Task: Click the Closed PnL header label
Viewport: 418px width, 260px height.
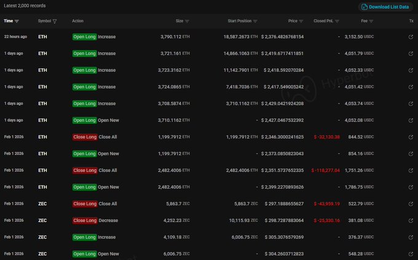Action: 323,21
